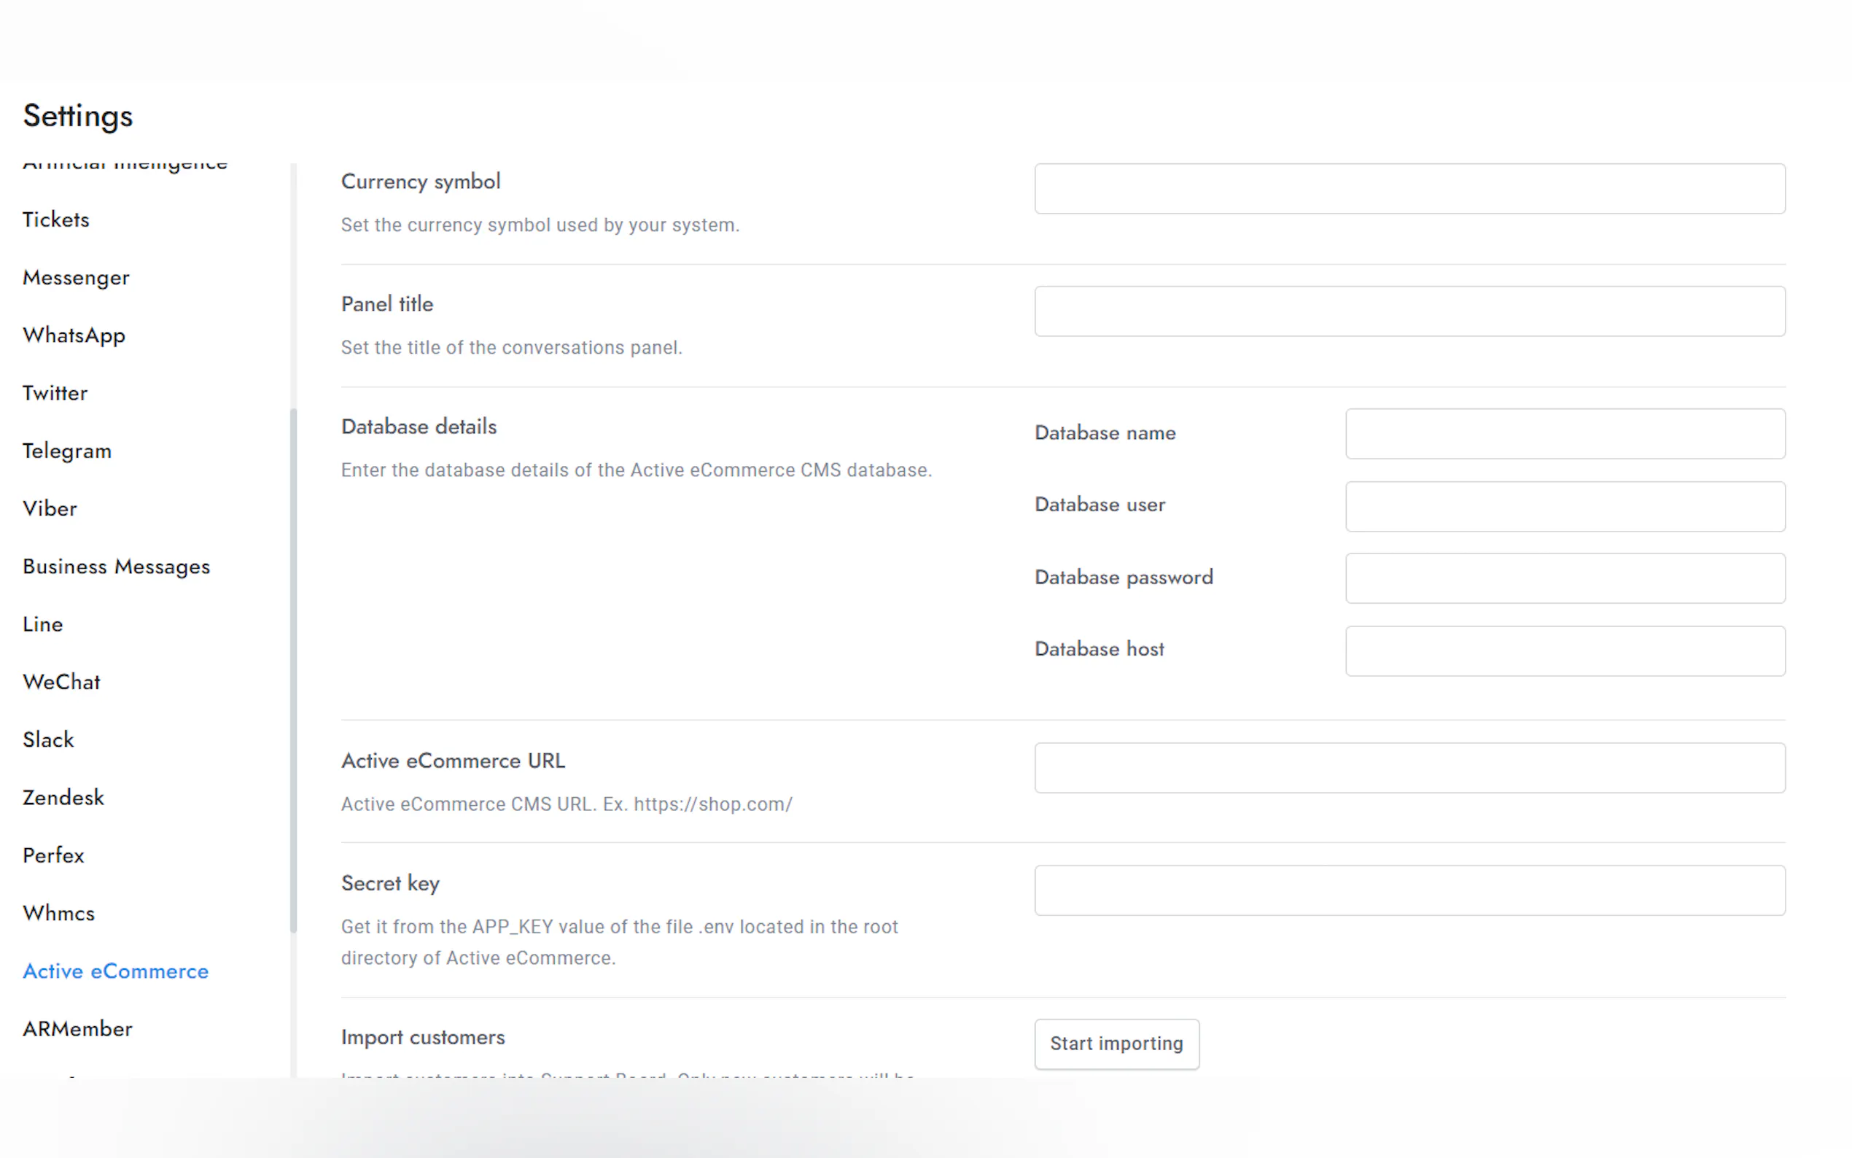Switch to the ARMember section
The height and width of the screenshot is (1158, 1852).
tap(77, 1029)
